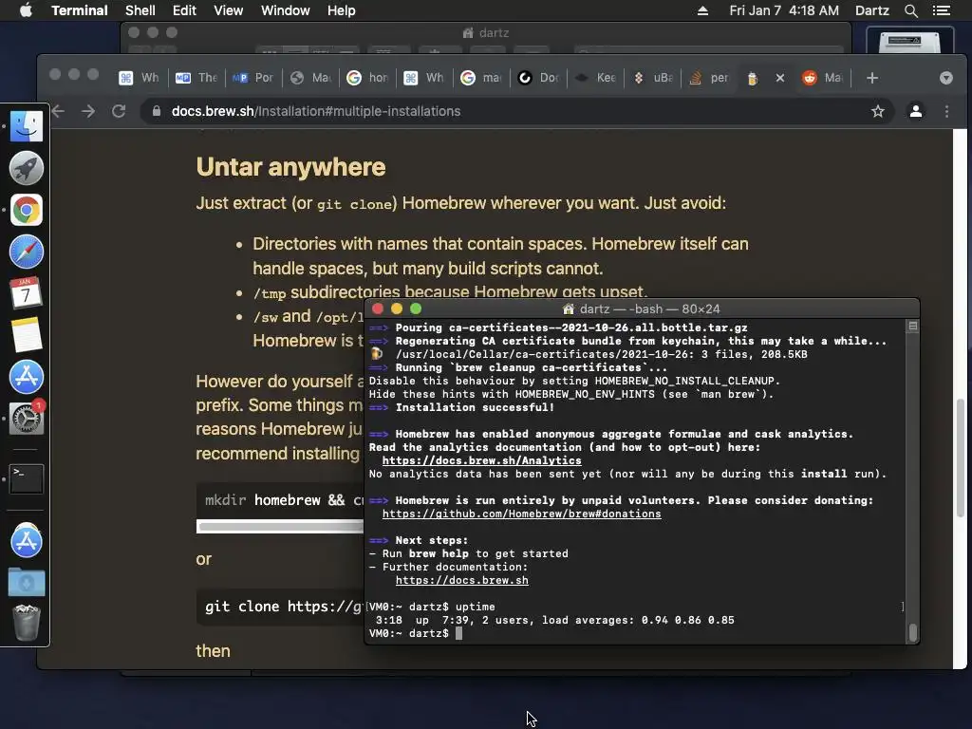The height and width of the screenshot is (729, 972).
Task: Click the Chrome address bar URL
Action: pos(316,111)
